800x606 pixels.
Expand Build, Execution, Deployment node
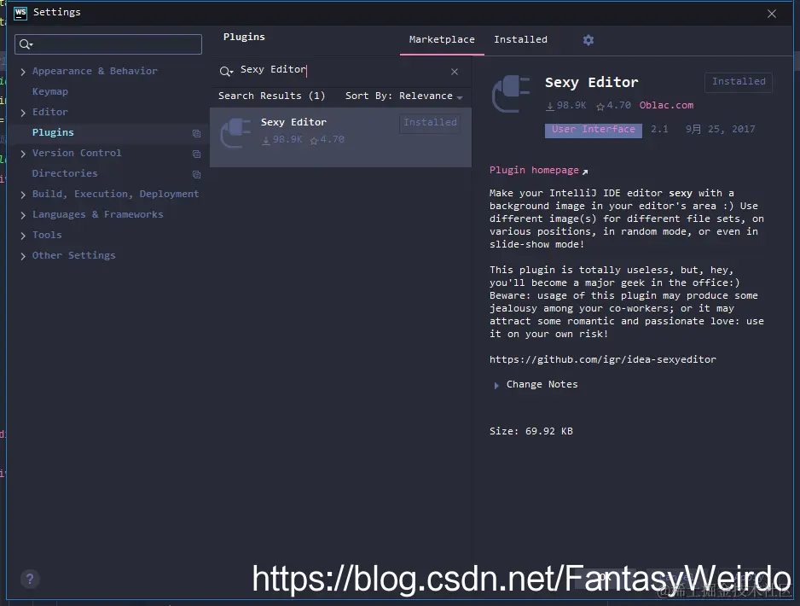click(23, 195)
